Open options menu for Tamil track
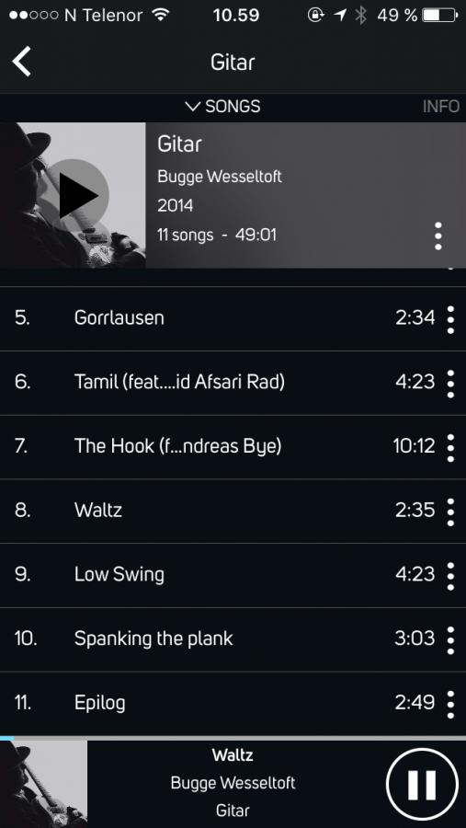The width and height of the screenshot is (466, 828). [x=450, y=384]
